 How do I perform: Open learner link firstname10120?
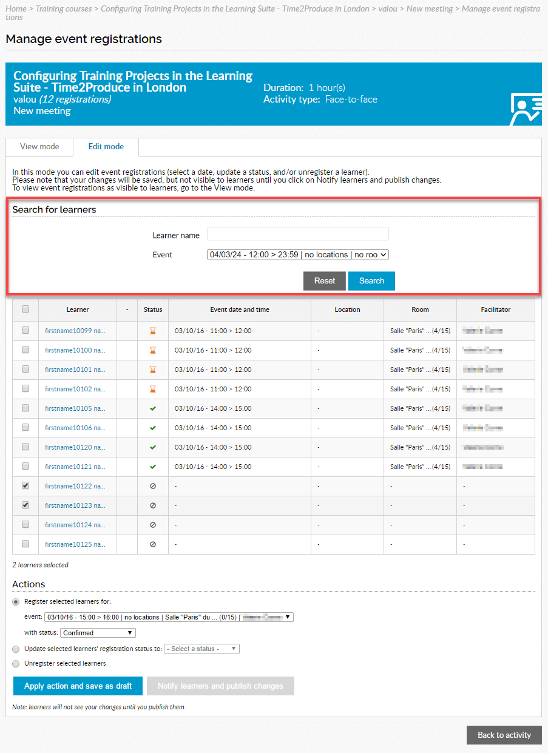click(x=75, y=447)
